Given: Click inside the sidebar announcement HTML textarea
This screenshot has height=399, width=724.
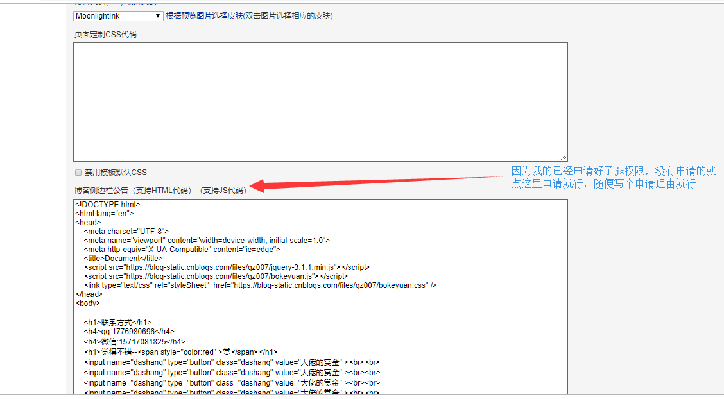Looking at the screenshot, I should 320,296.
